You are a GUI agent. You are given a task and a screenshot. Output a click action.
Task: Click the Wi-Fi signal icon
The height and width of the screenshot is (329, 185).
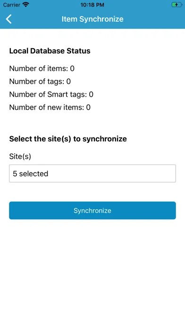click(26, 5)
